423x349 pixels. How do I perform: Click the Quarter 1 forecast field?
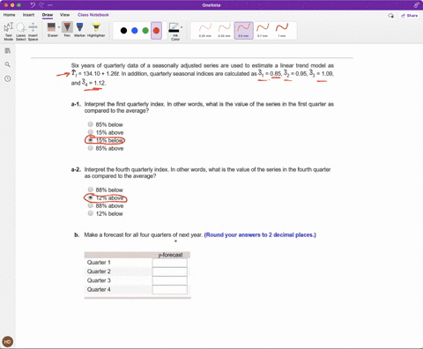click(x=169, y=263)
